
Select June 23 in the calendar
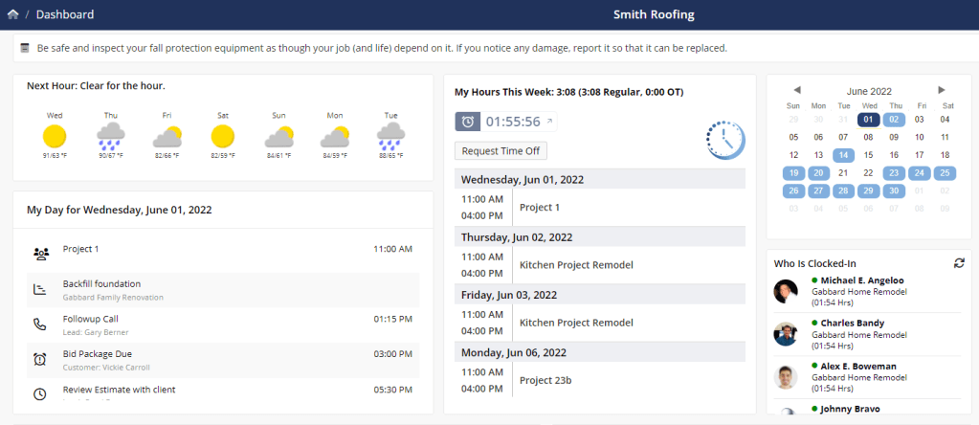point(894,173)
